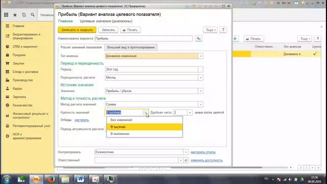Select В миллионах option
The width and height of the screenshot is (327, 184).
[145, 134]
